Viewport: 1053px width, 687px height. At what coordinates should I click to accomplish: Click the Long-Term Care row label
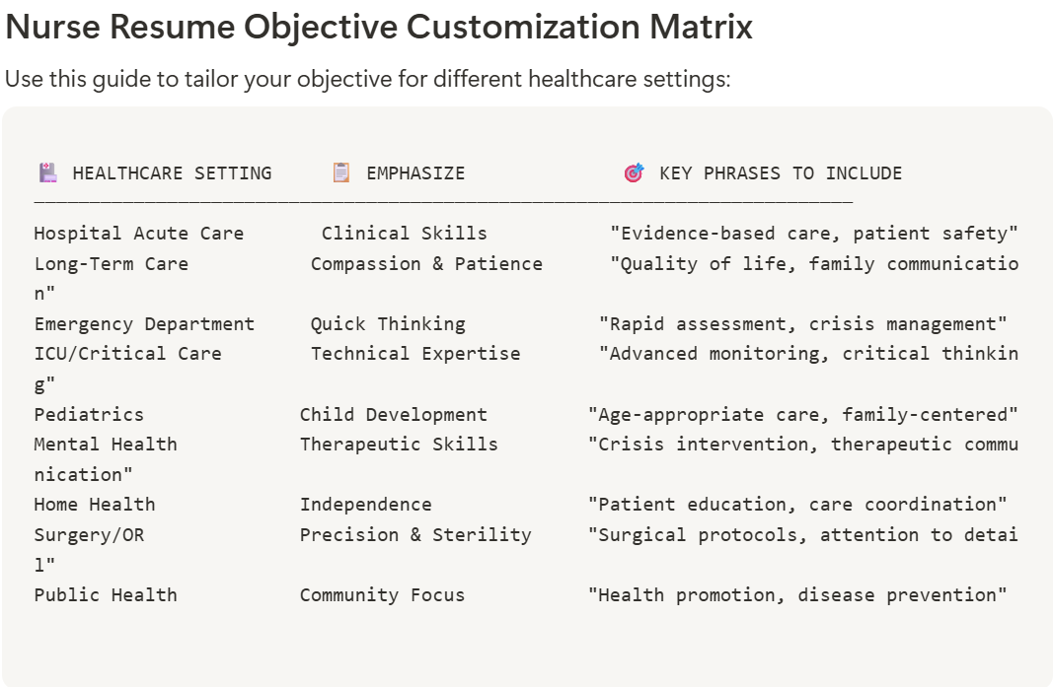(112, 264)
